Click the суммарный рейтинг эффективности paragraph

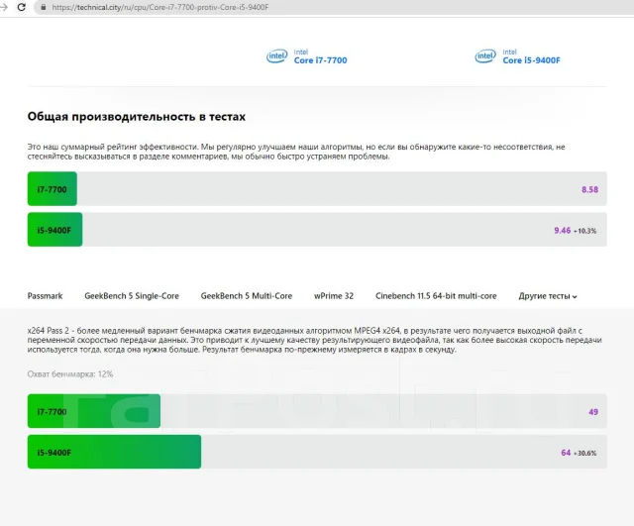pos(296,152)
